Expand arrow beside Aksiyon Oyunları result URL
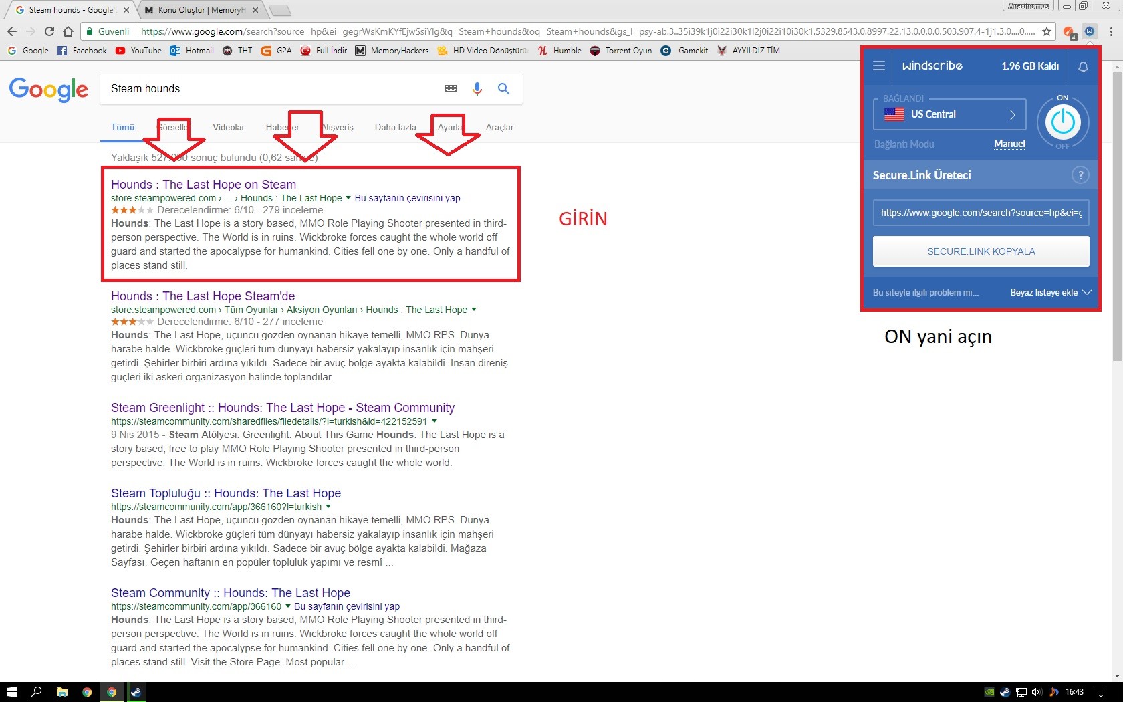Screen dimensions: 1123x702 474,310
